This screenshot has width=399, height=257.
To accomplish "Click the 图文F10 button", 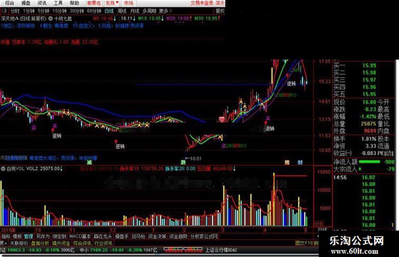I will (x=304, y=243).
